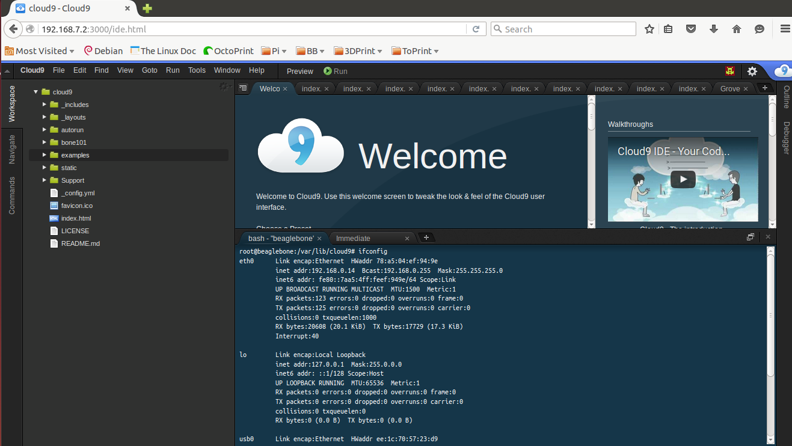Open the Goto menu
The image size is (792, 446).
(150, 70)
